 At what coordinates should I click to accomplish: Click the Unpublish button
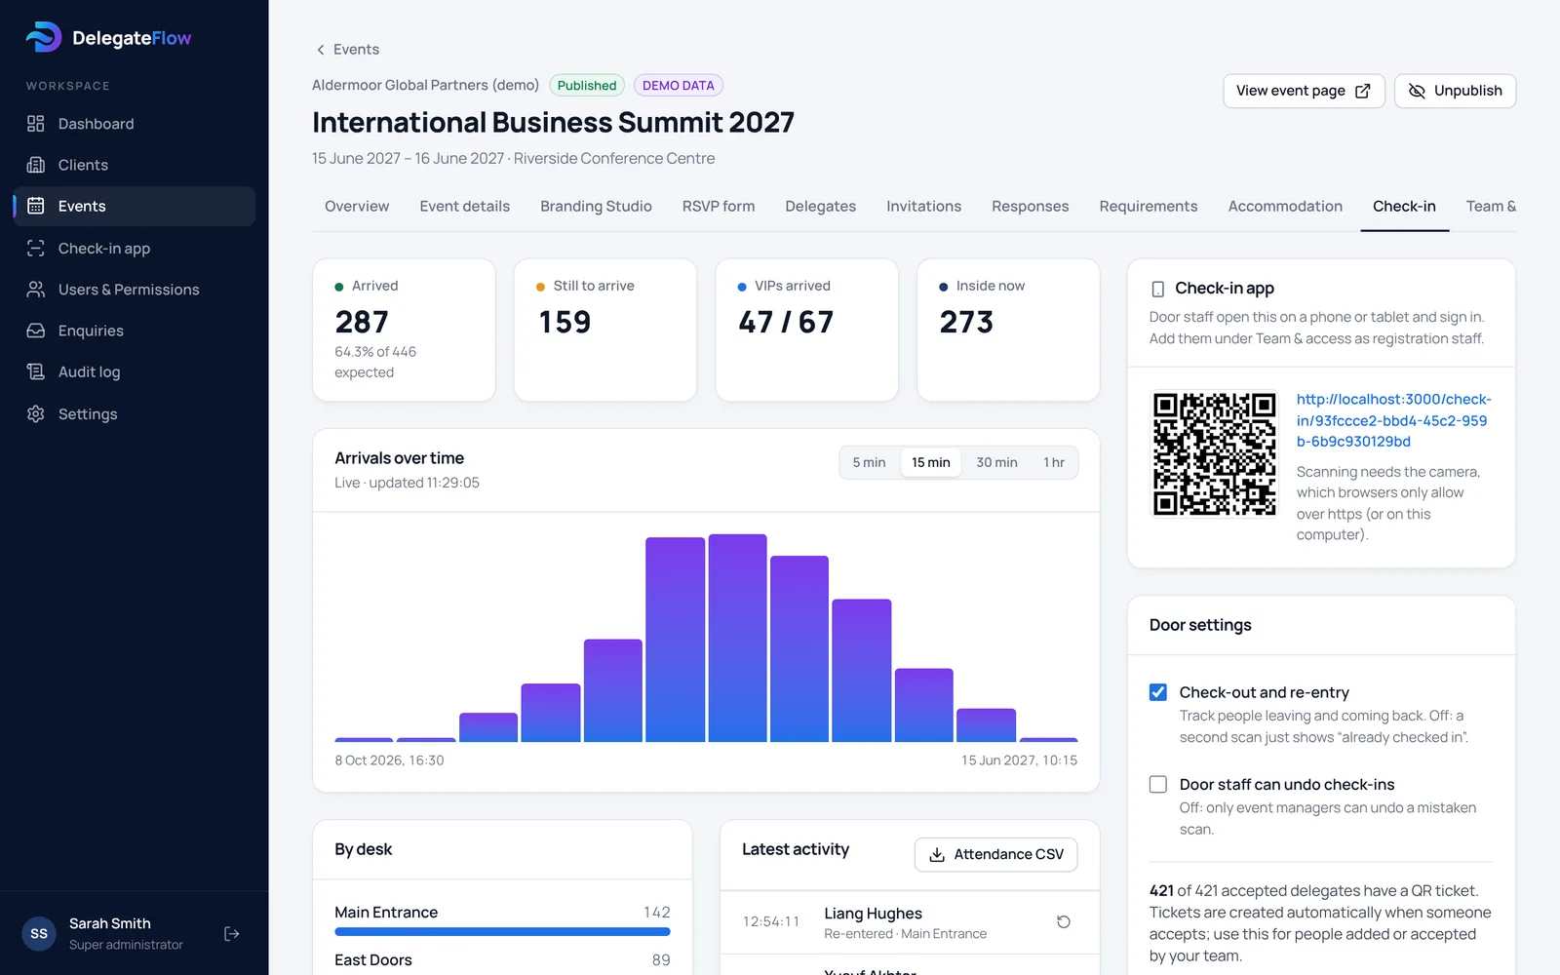[x=1455, y=91]
